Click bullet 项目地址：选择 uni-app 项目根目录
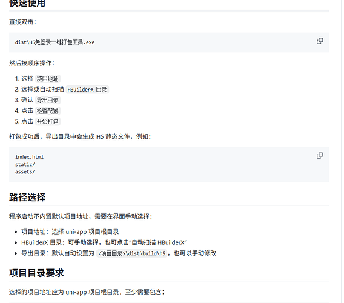The image size is (344, 303). (70, 231)
